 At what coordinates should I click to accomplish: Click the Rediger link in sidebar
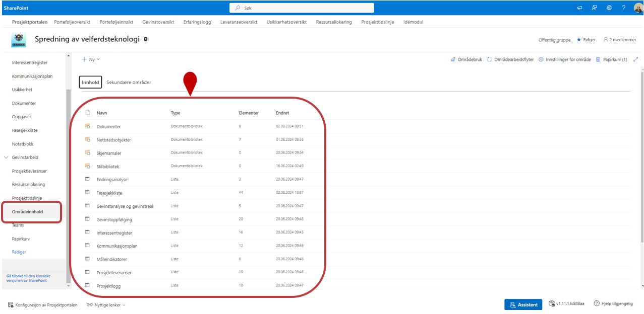point(19,252)
